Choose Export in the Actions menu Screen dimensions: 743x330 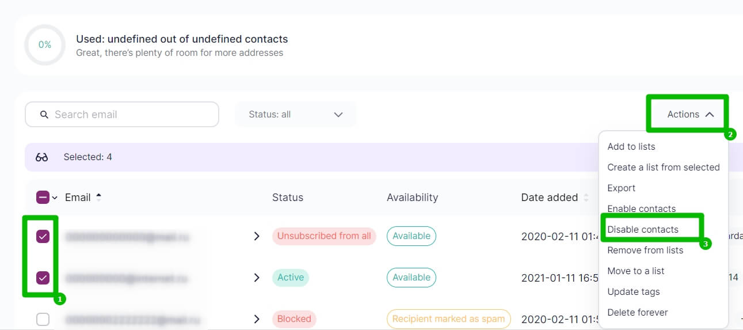621,188
